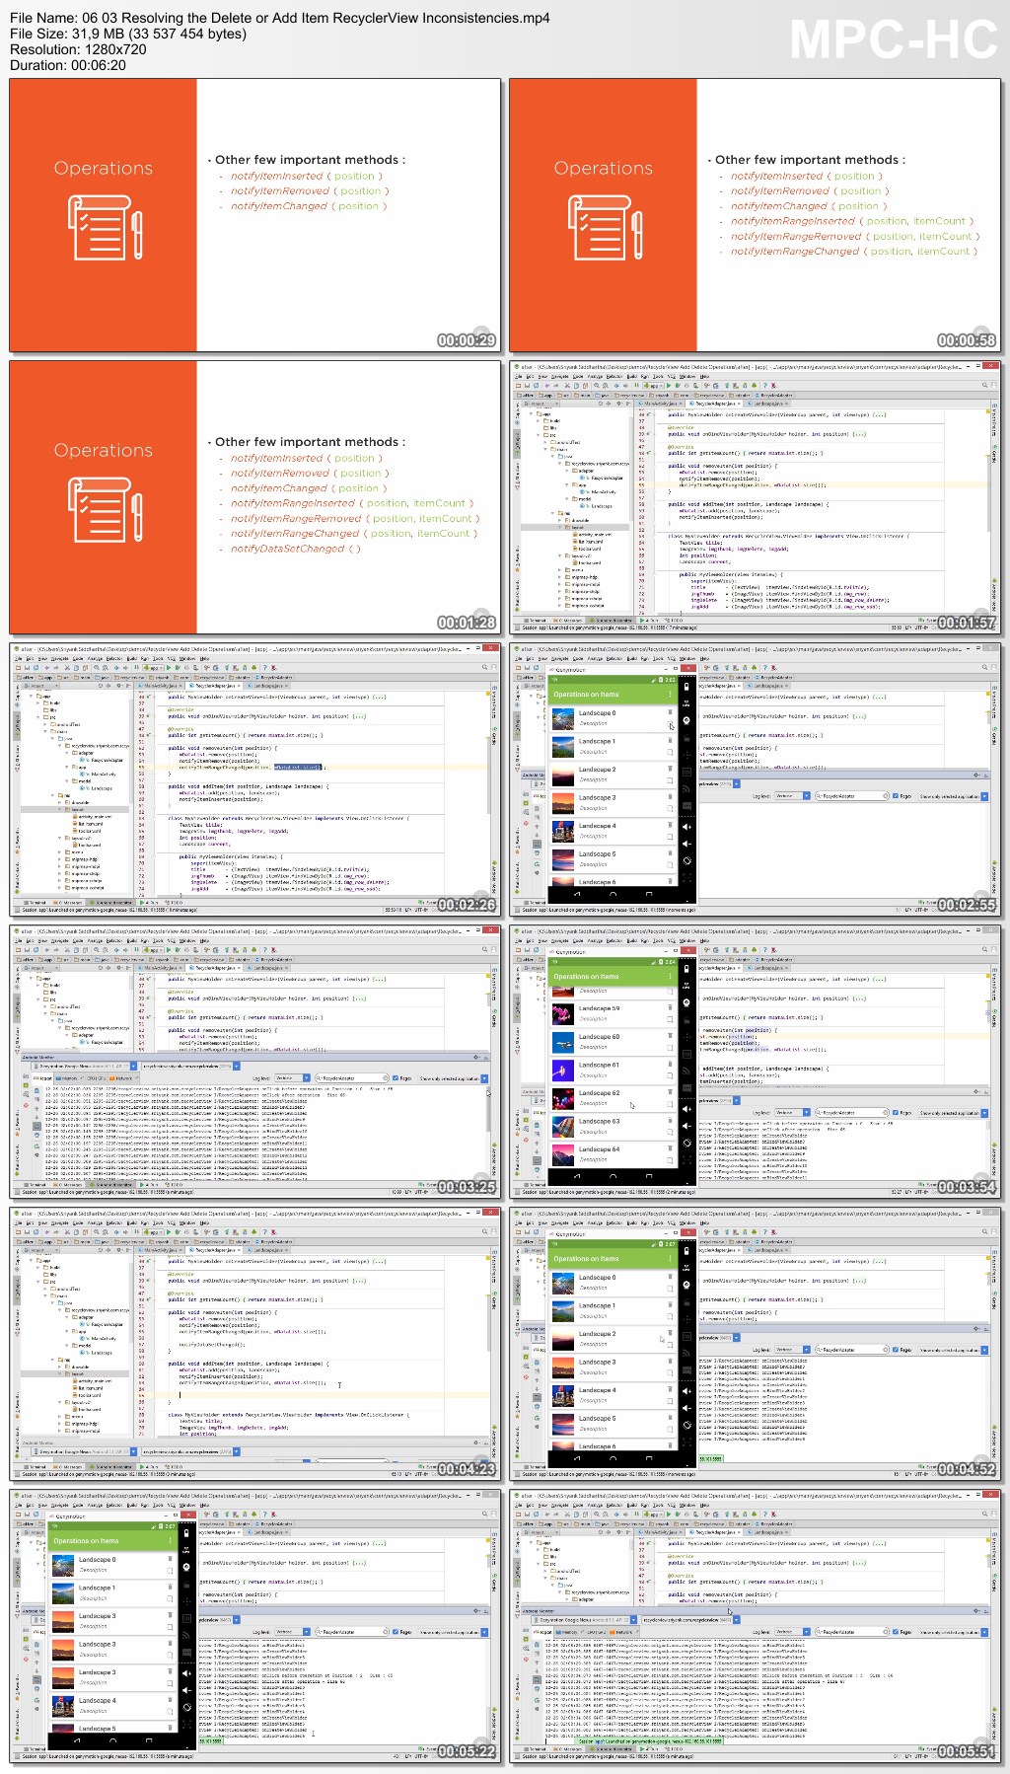Click Genymotion rotate icon in 00:02:55 frame
Screen dimensions: 1010x1774
(x=686, y=860)
